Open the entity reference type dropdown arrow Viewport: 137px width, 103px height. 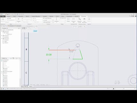(x=25, y=28)
